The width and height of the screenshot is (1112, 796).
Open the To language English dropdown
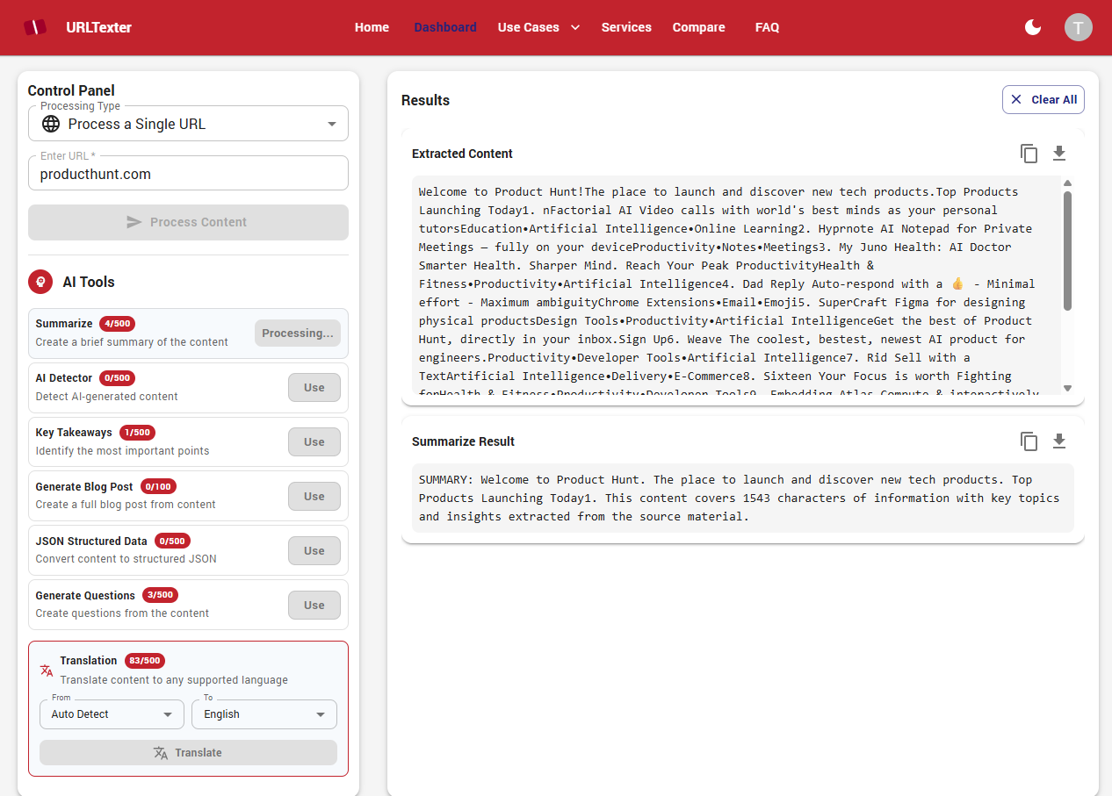264,714
